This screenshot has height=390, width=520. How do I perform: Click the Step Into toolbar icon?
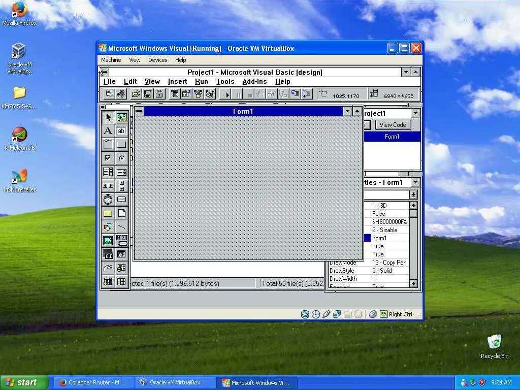[x=295, y=94]
